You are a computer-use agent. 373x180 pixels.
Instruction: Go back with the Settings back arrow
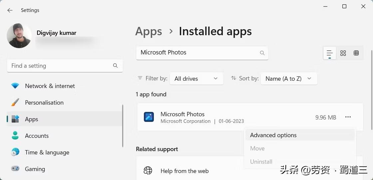point(10,10)
